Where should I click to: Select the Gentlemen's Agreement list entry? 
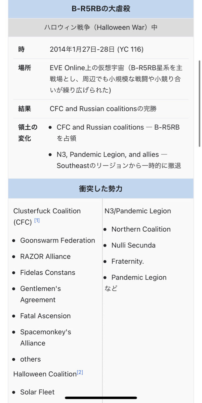tap(40, 294)
